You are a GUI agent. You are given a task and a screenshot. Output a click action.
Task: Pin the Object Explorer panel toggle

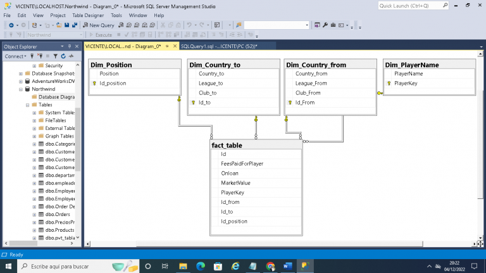point(71,47)
